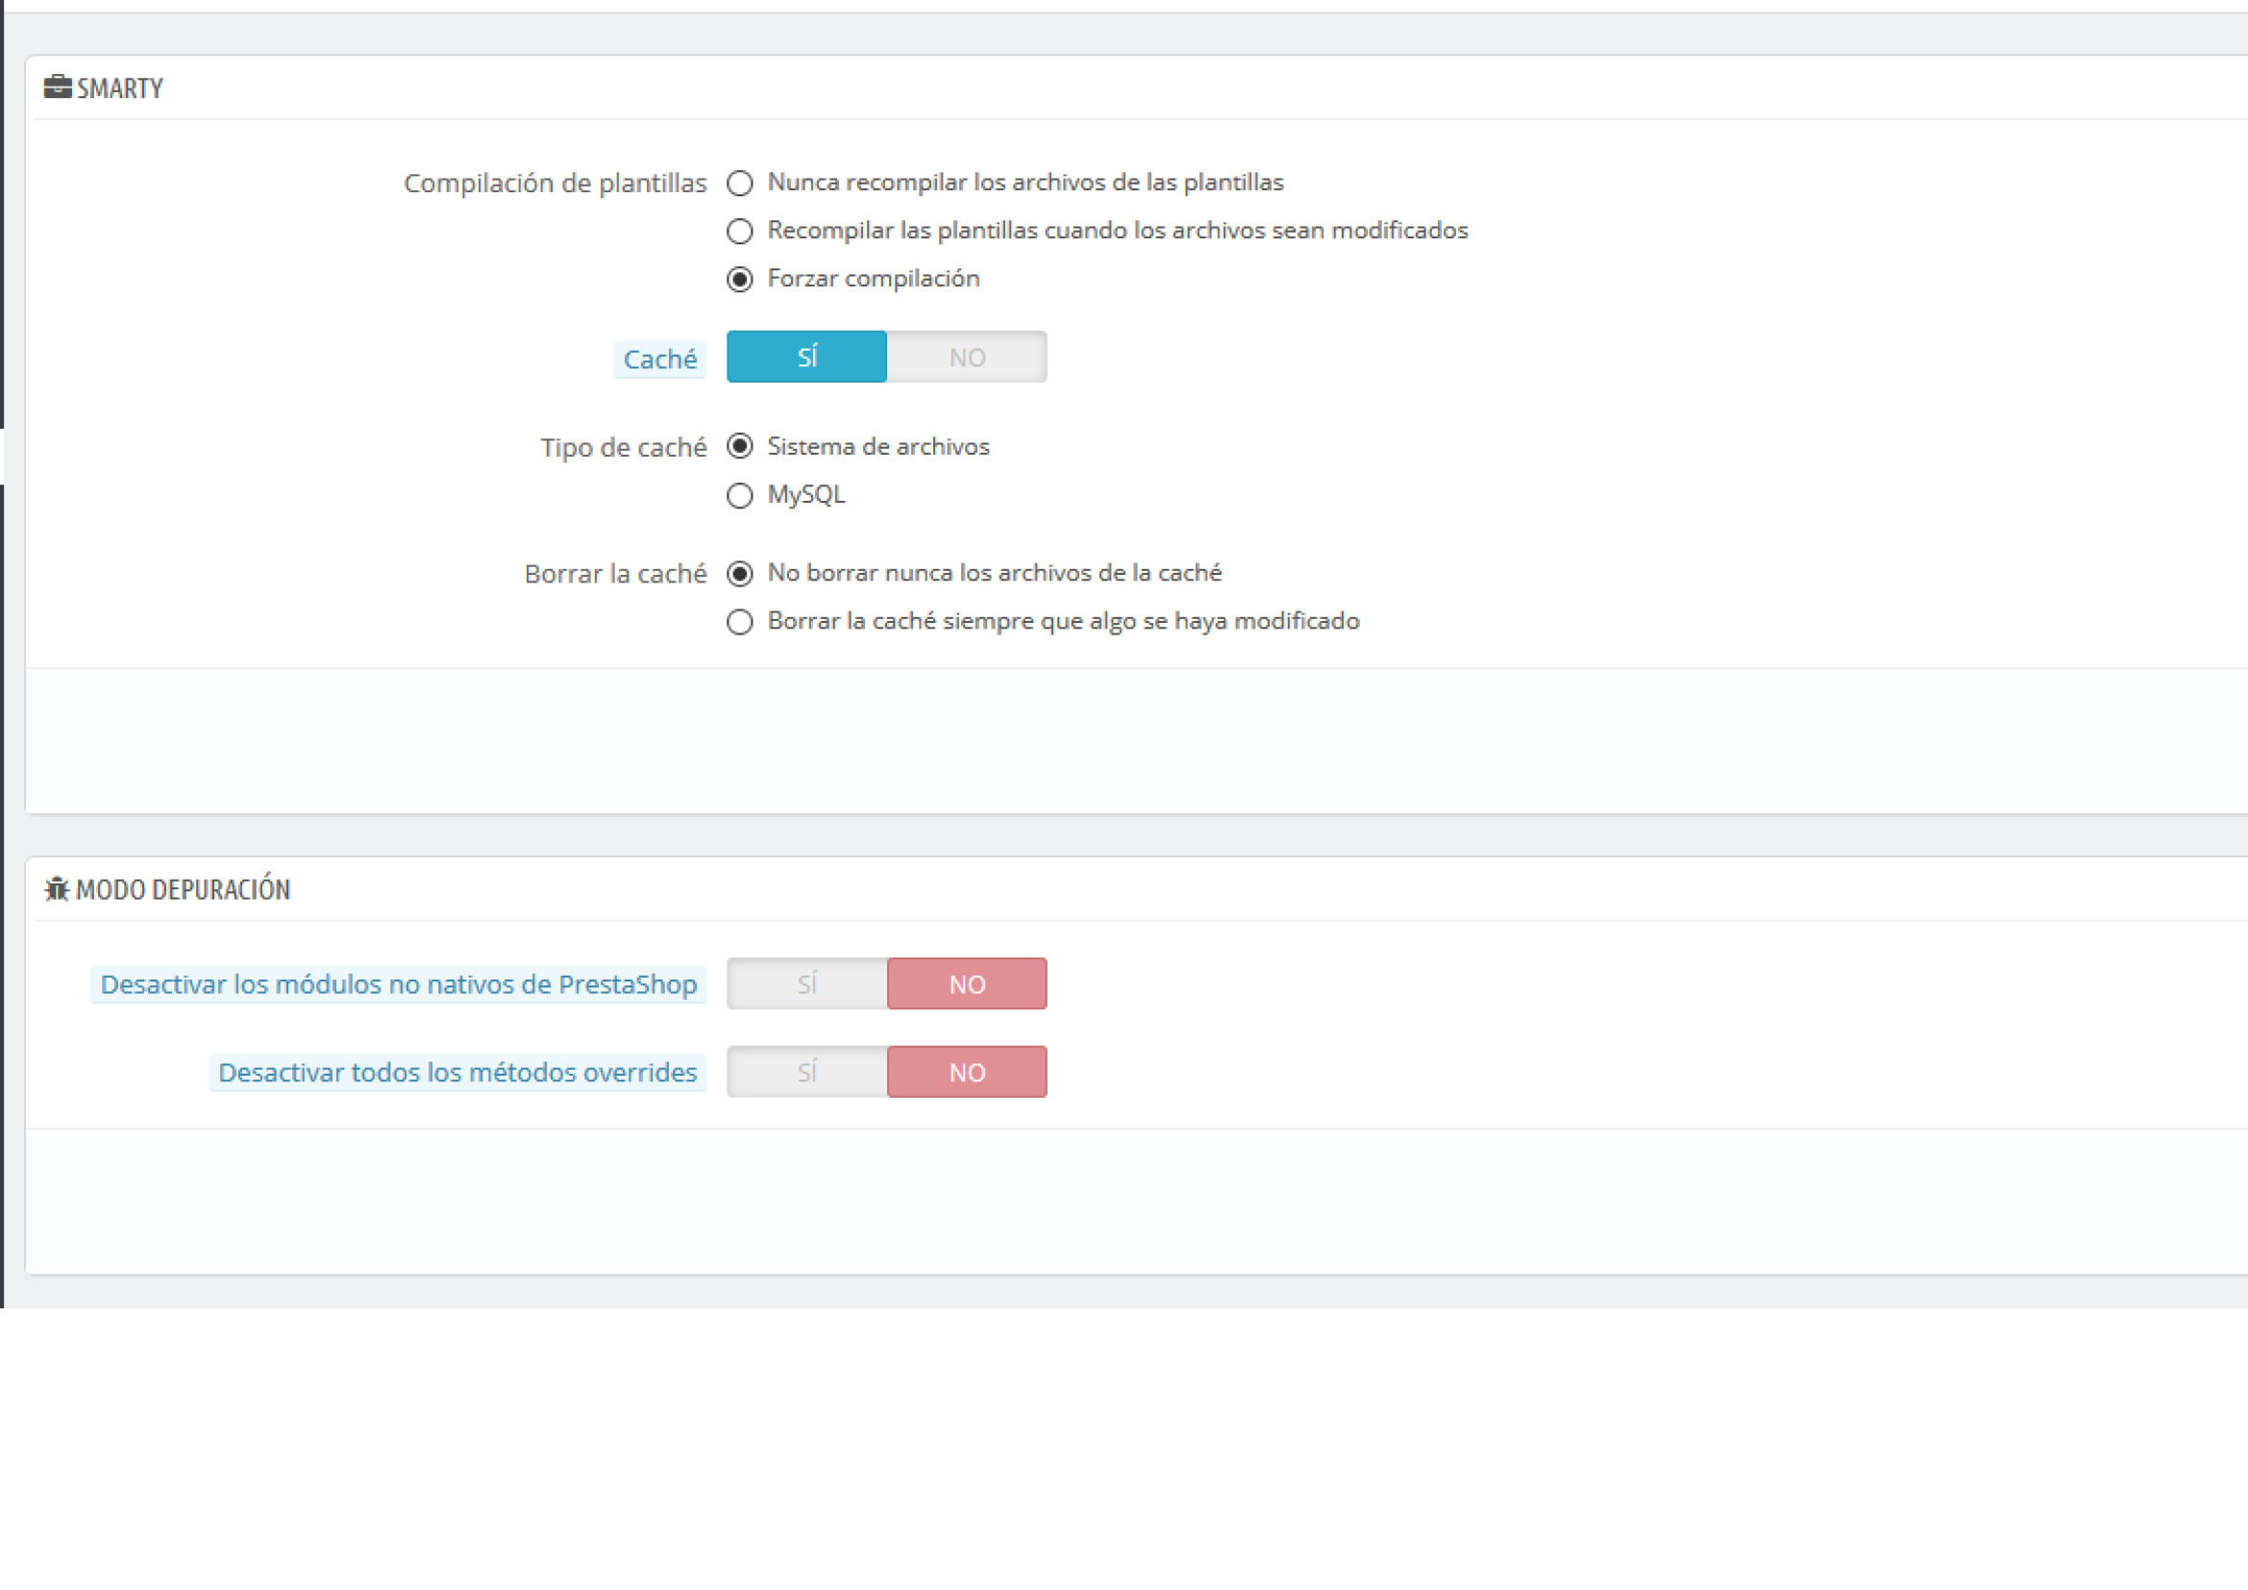Screen dimensions: 2248x1590
Task: Select Recompilar las plantillas cuando archivos sean modificados
Action: coord(740,231)
